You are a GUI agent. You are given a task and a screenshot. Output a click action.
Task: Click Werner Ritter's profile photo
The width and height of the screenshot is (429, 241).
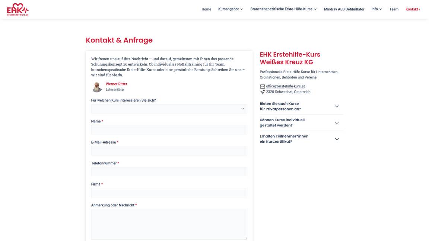point(97,87)
